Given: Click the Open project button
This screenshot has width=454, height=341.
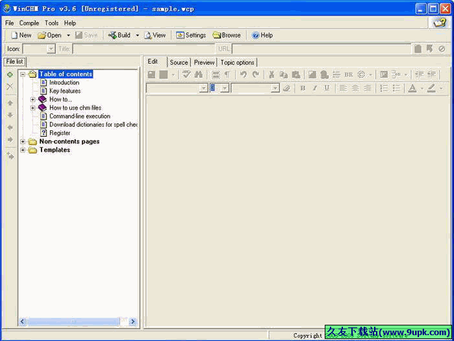Looking at the screenshot, I should 49,35.
